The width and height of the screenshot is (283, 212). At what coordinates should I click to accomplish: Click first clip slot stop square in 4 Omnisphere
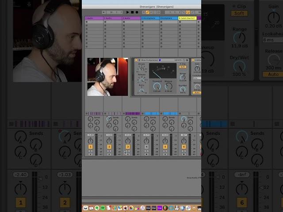point(142,22)
